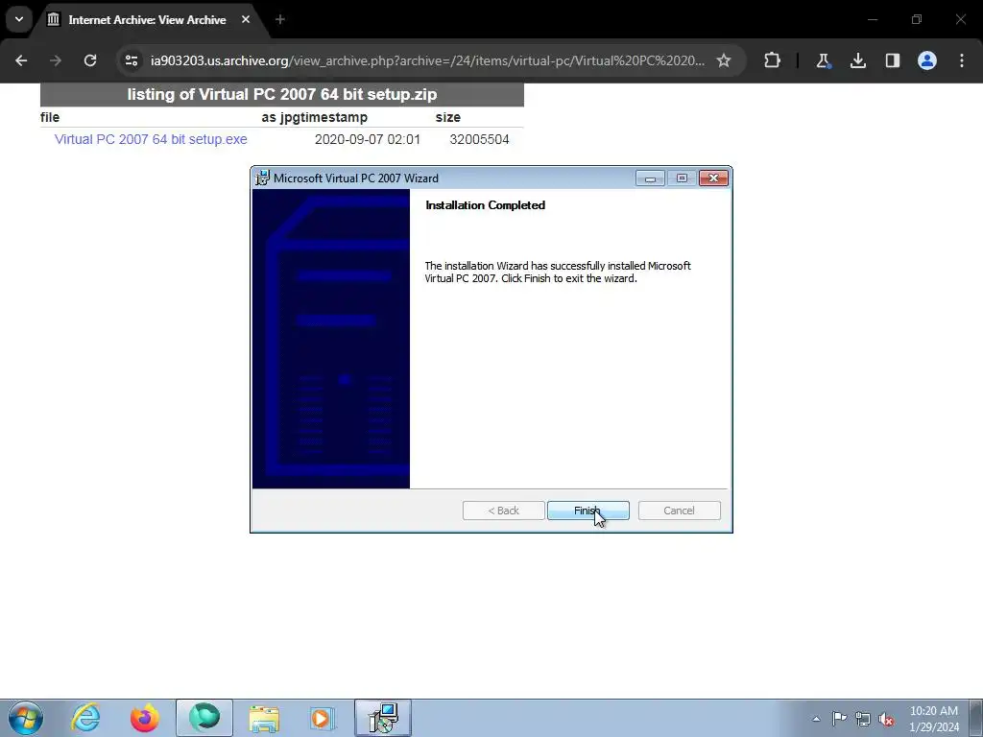Viewport: 983px width, 737px height.
Task: Open Chrome Labs flask icon
Action: [x=823, y=60]
